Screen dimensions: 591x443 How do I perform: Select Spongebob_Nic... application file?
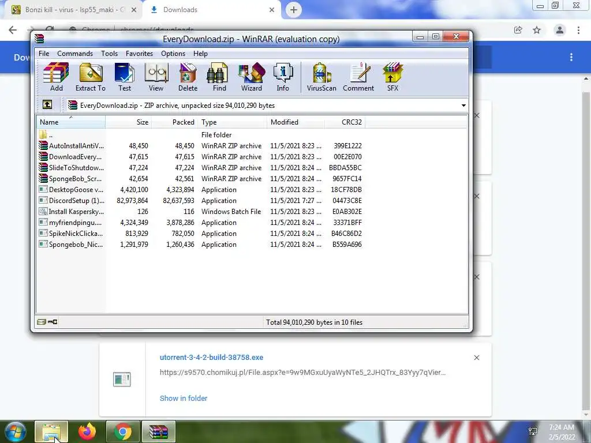(x=201, y=244)
